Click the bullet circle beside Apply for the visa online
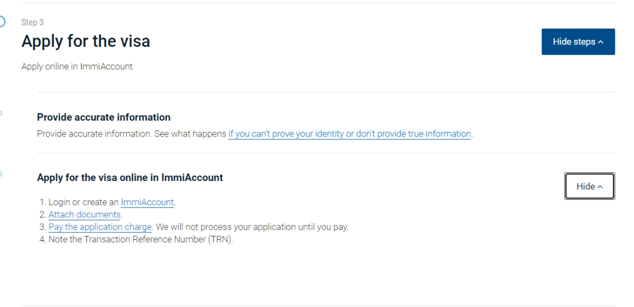The image size is (634, 307). tap(1, 174)
